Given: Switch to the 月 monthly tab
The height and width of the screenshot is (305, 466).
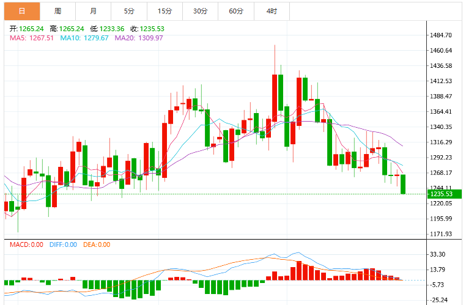Looking at the screenshot, I should (x=94, y=11).
